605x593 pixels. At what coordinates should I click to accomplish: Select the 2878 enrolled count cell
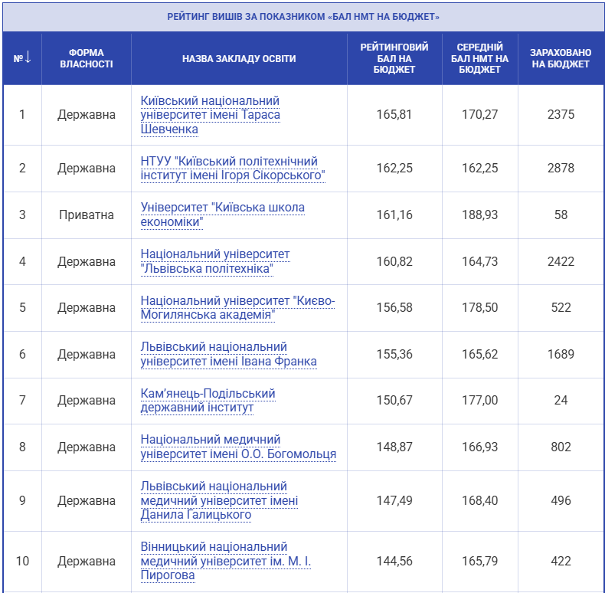tap(561, 168)
